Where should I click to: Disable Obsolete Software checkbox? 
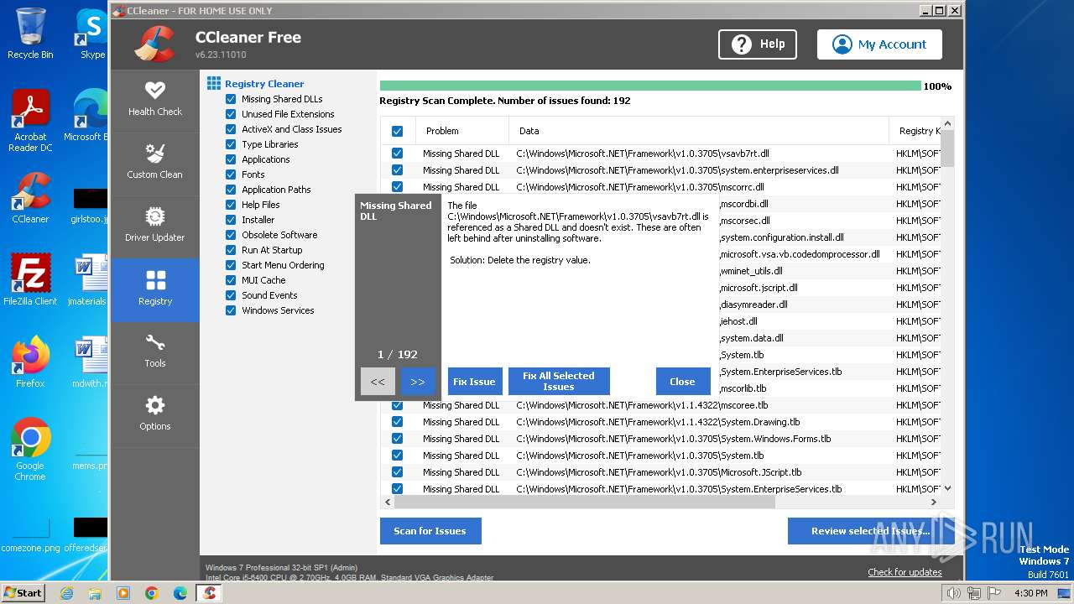pos(231,235)
